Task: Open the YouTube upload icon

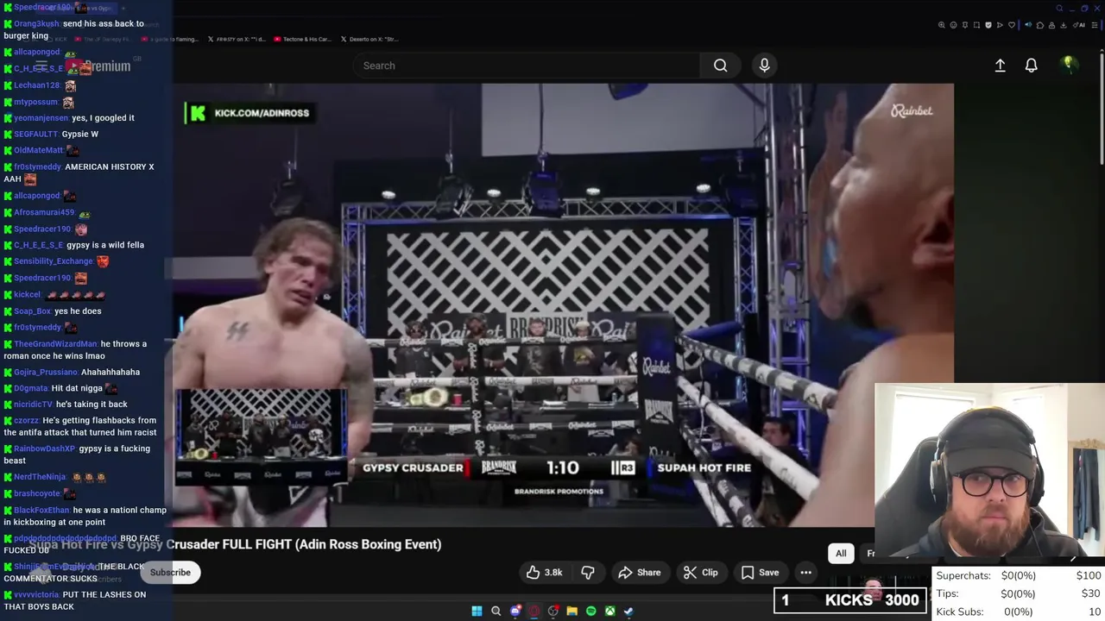Action: 1000,66
